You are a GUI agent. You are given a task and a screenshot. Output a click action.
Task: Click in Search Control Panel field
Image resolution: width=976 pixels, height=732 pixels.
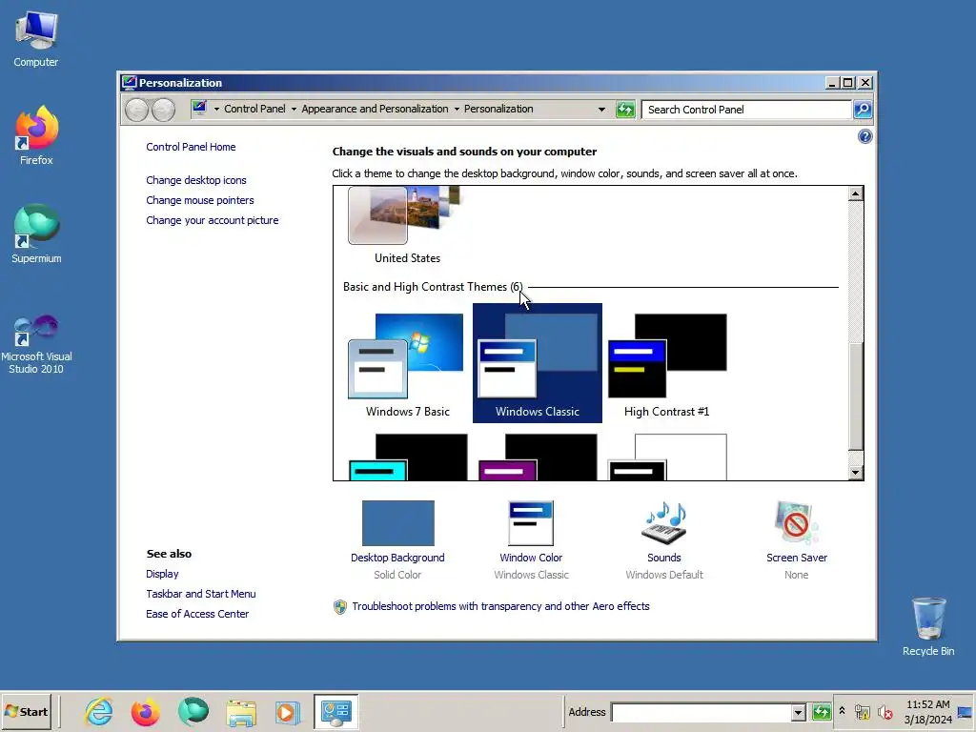tap(745, 110)
